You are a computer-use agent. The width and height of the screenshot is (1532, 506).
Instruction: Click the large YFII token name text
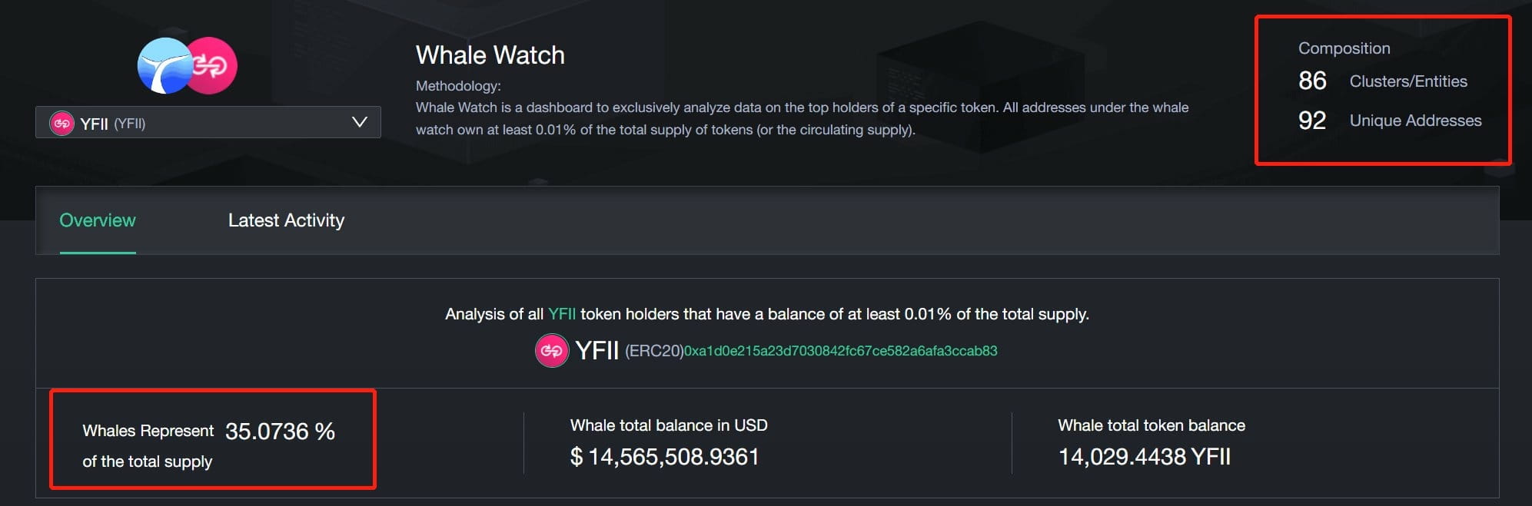(597, 351)
